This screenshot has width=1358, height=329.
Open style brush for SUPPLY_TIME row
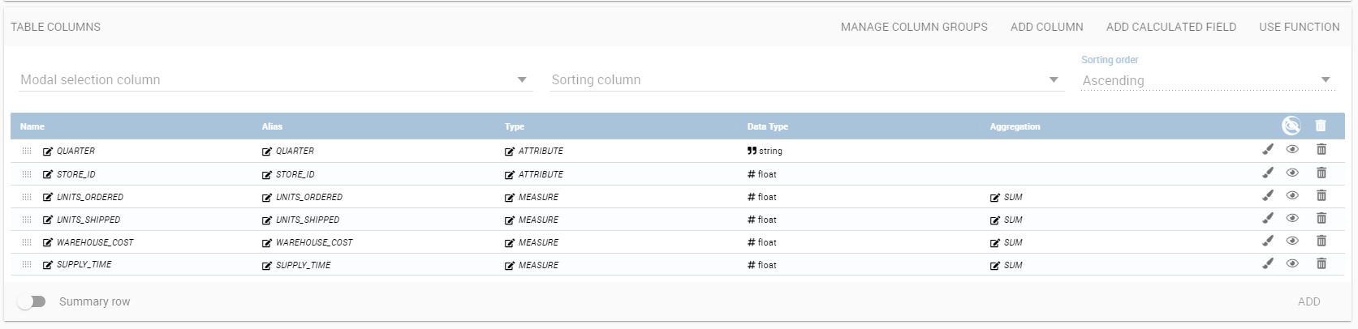pyautogui.click(x=1268, y=263)
